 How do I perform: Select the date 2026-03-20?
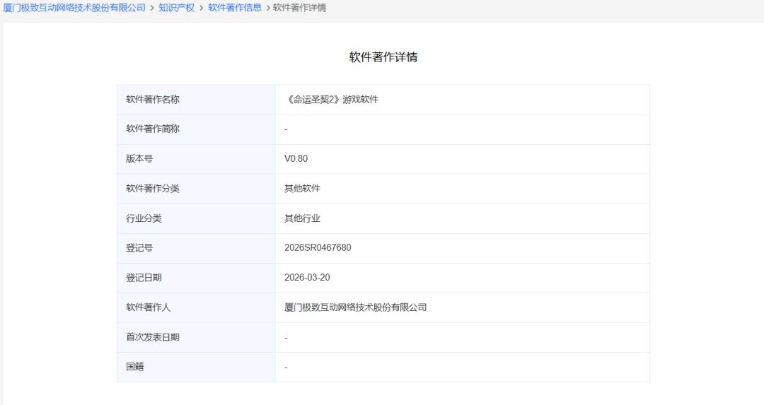[308, 278]
